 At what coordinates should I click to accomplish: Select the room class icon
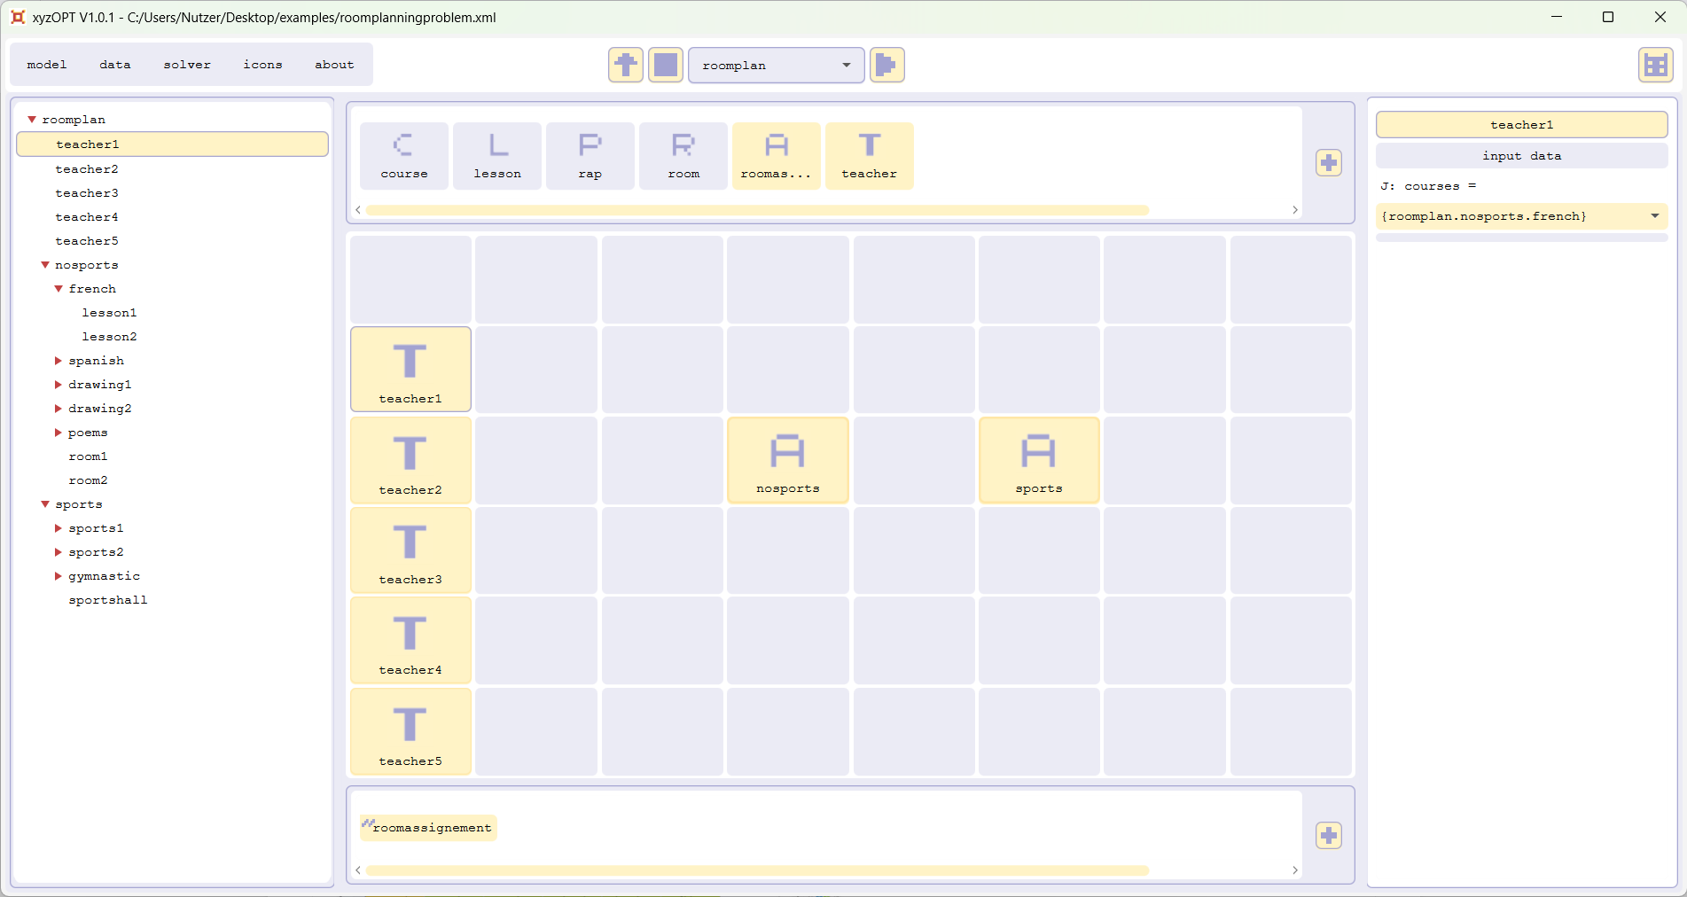pyautogui.click(x=683, y=156)
